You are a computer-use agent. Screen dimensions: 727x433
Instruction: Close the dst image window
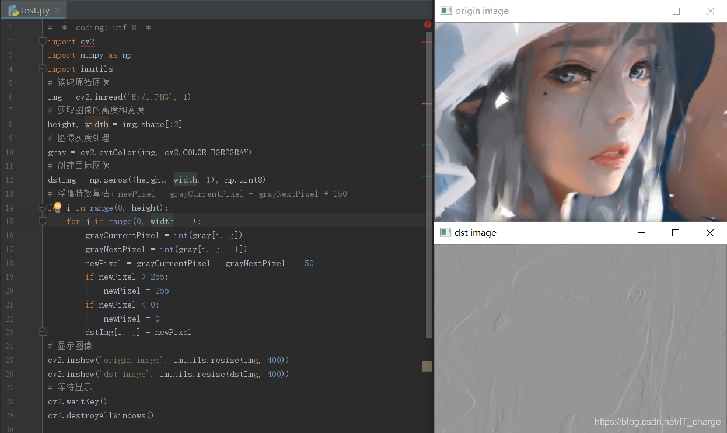[x=709, y=233]
